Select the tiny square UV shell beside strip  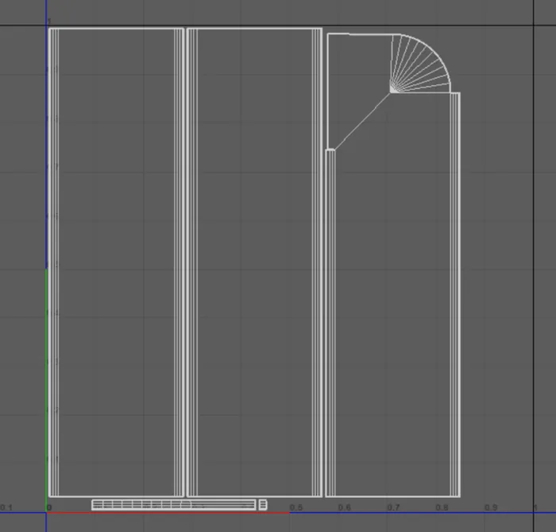263,505
